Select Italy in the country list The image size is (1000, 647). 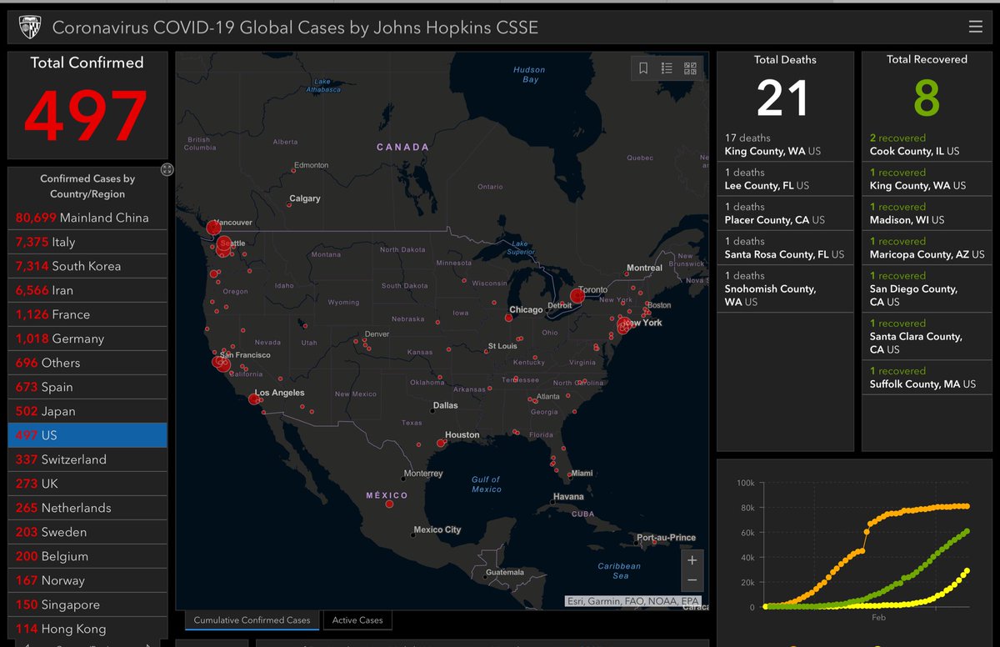click(x=87, y=242)
